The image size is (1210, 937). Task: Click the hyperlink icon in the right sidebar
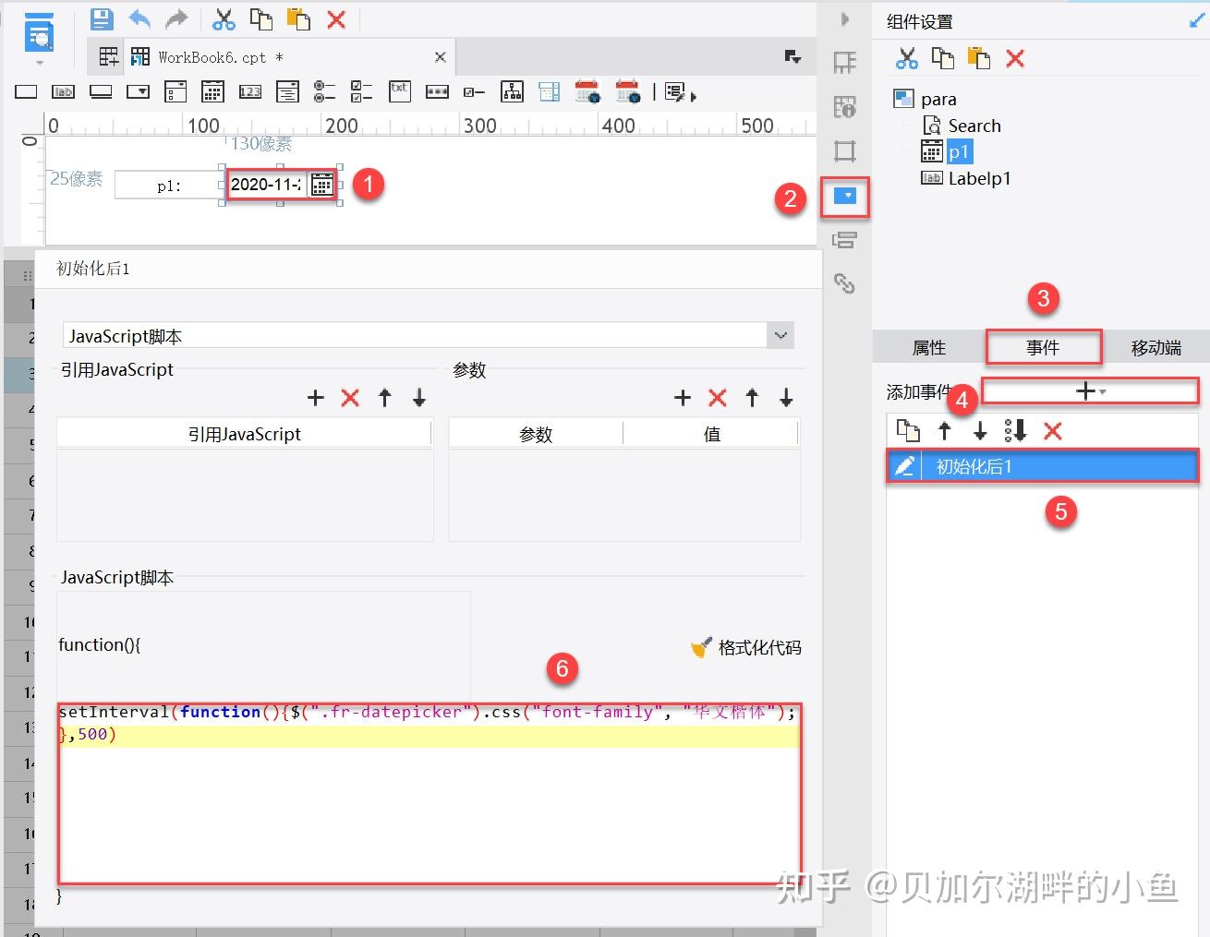pyautogui.click(x=845, y=285)
